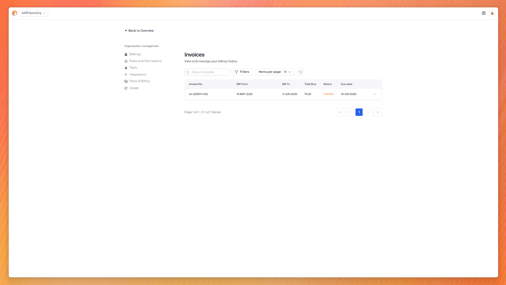Click Back to Overview link
The image size is (506, 285).
click(x=139, y=31)
